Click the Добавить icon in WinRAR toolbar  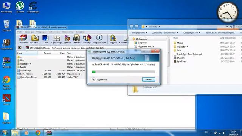(x=23, y=39)
